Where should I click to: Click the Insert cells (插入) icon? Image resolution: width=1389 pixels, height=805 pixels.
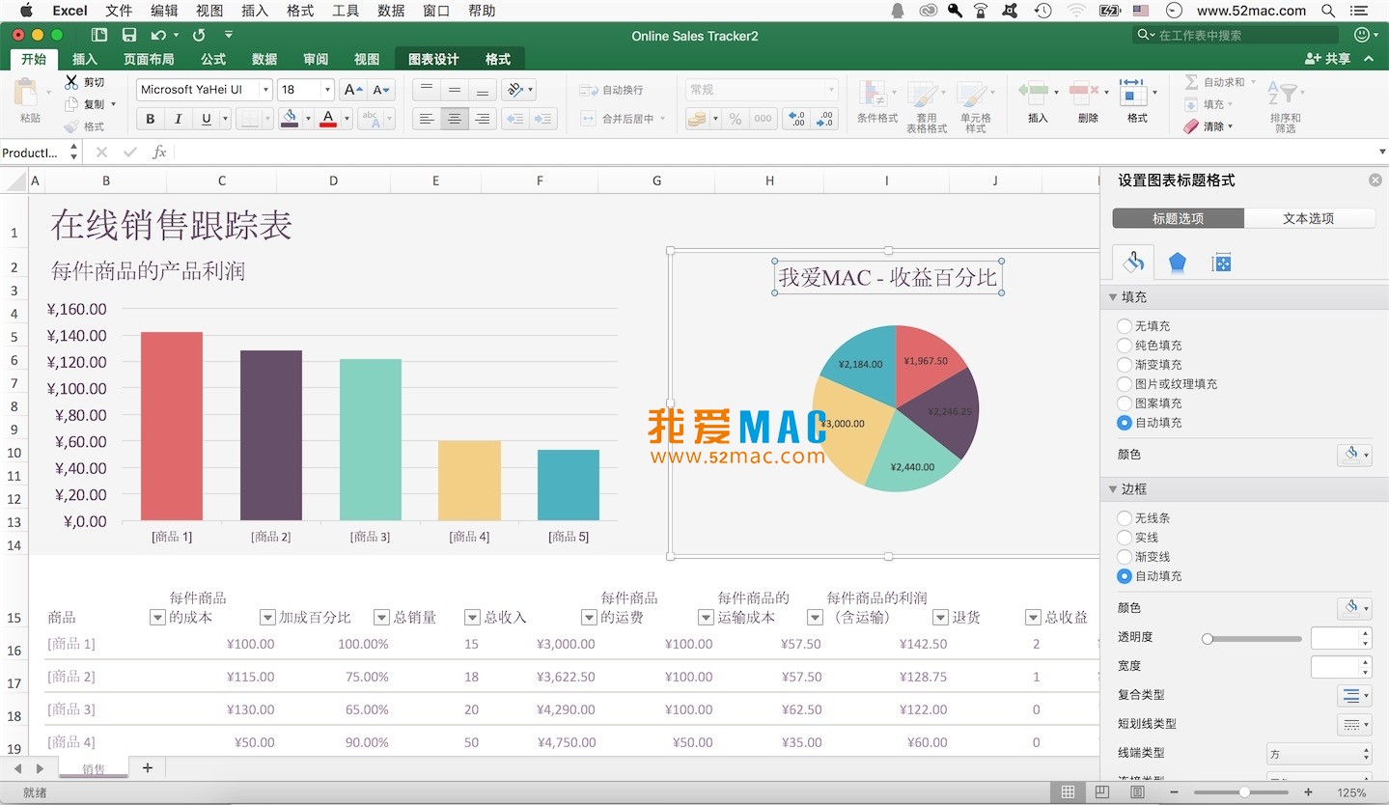[1033, 94]
